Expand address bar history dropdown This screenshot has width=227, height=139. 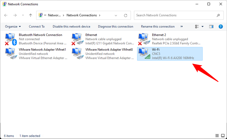pyautogui.click(x=116, y=15)
